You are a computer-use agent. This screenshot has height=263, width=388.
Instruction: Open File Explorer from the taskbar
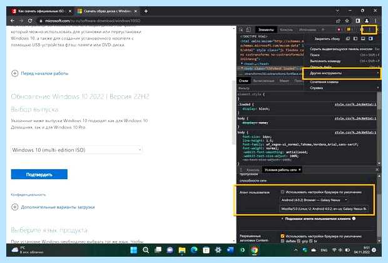(182, 250)
